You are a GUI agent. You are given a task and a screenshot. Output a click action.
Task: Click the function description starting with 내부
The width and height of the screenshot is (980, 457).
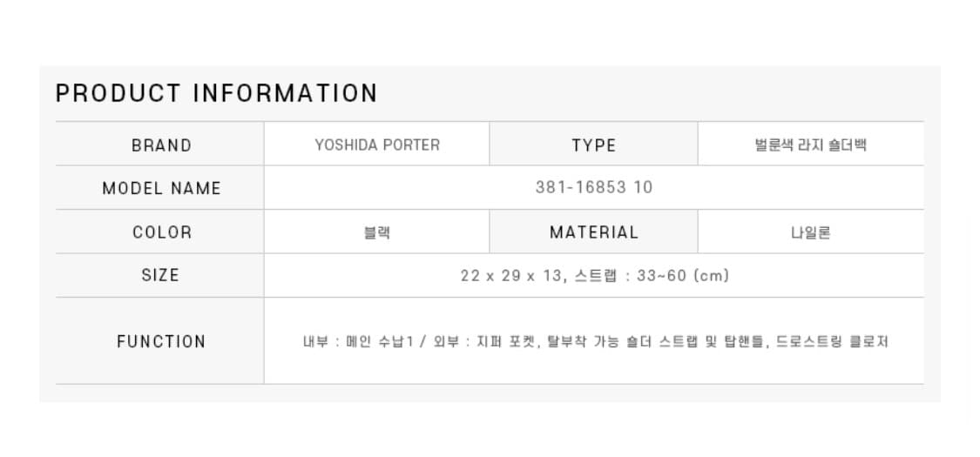pos(595,341)
